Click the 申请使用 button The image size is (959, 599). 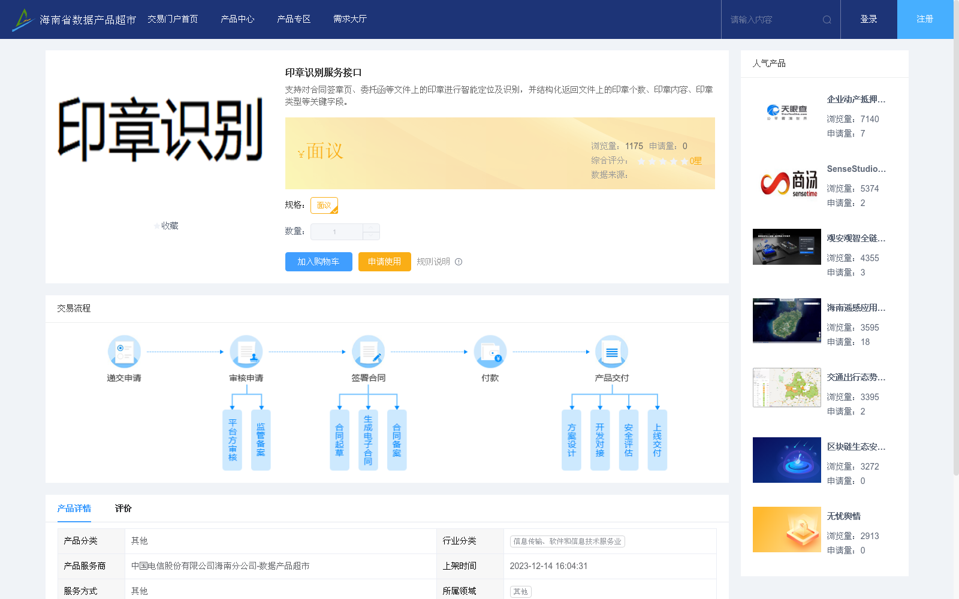coord(385,262)
